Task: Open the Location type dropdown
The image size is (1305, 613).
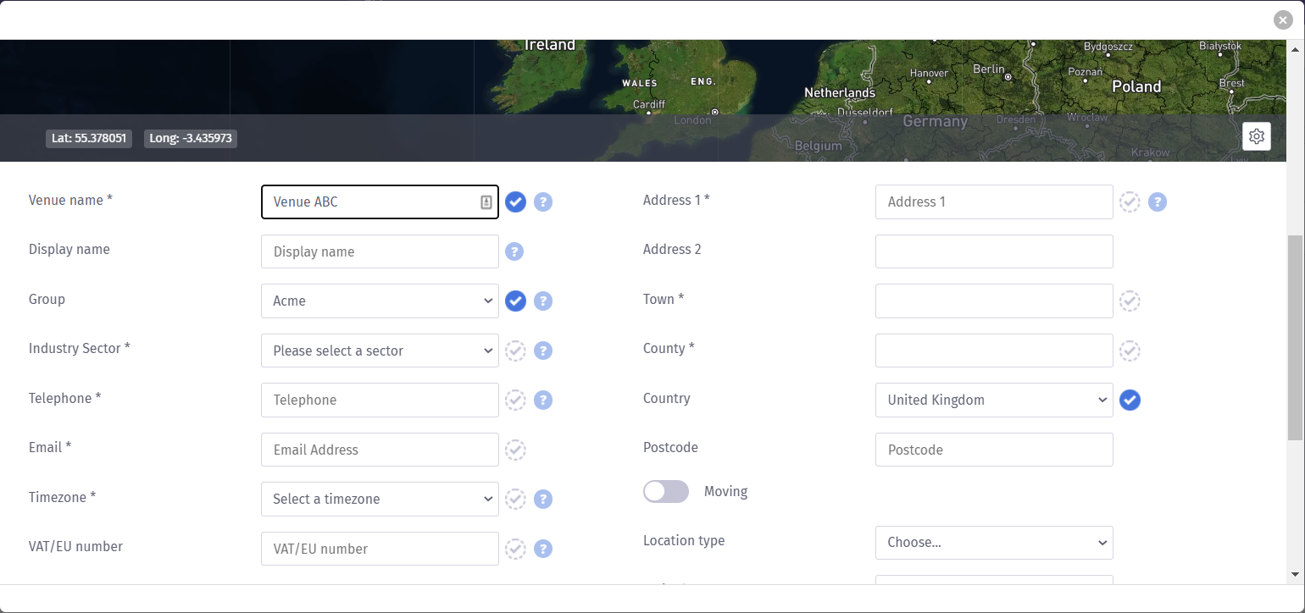Action: [x=993, y=542]
